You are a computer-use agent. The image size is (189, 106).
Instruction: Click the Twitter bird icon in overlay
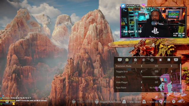123,6
